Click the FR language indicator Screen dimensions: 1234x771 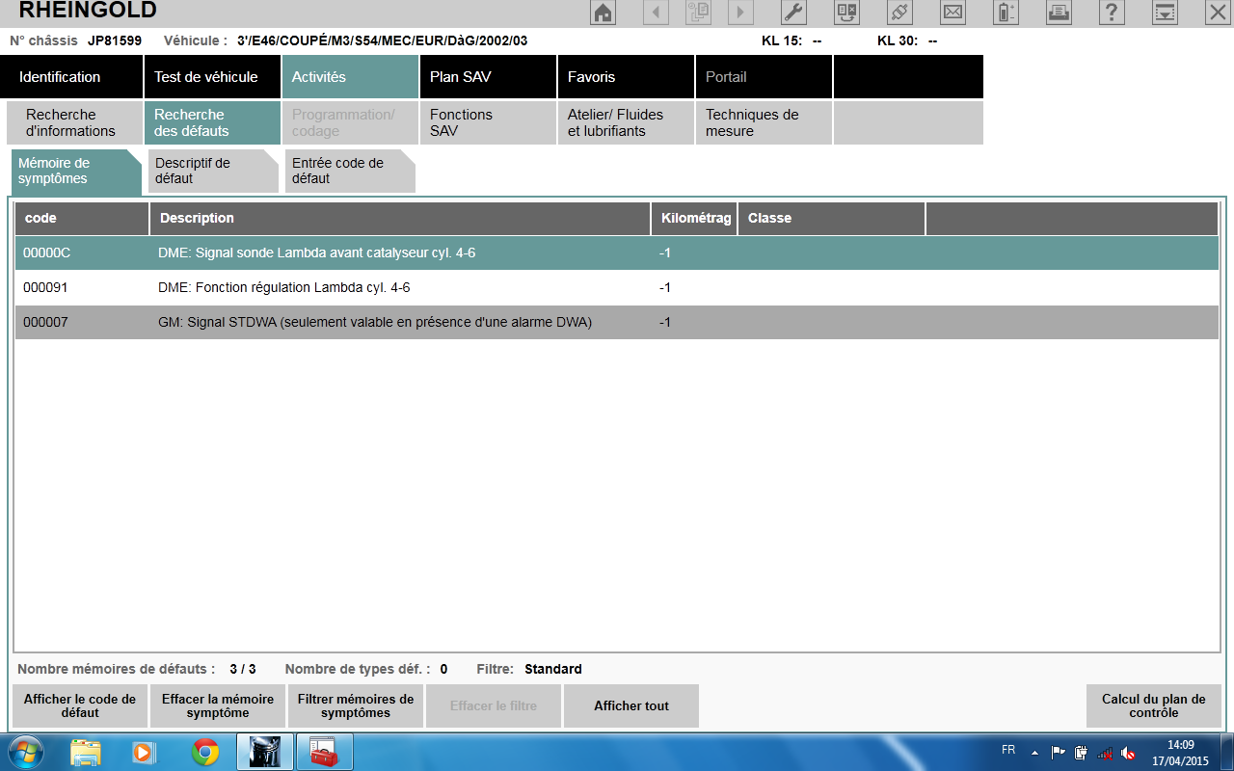(x=1008, y=750)
